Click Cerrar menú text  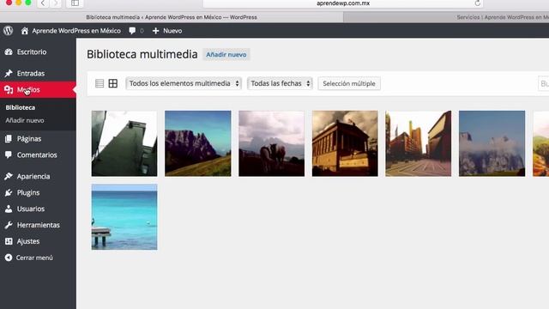tap(34, 257)
